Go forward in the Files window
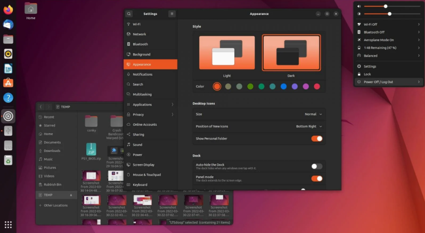This screenshot has height=233, width=425. coord(49,107)
